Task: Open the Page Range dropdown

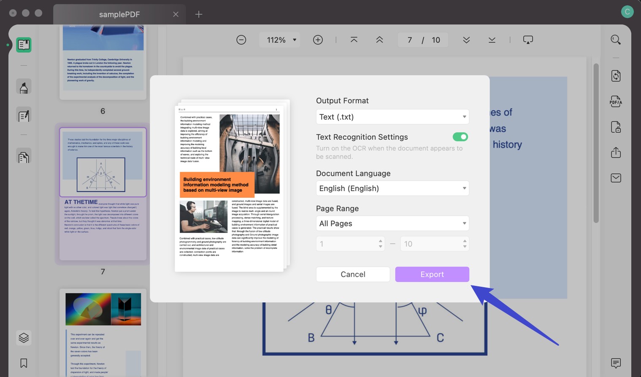Action: (392, 223)
